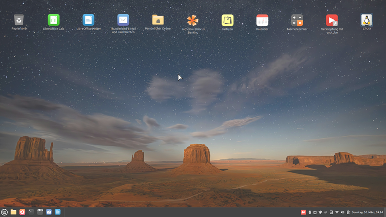Launch Taschenrechner calculator
The width and height of the screenshot is (386, 217).
[297, 20]
